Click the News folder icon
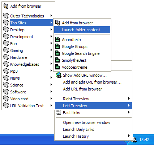Viewport: 154px width, 145px height. coord(6,78)
